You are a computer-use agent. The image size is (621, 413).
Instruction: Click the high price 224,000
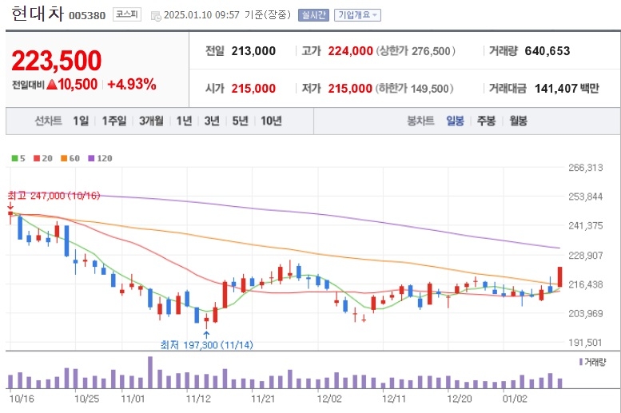pos(351,51)
